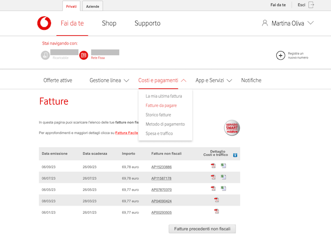Click the Fatture page heading
The width and height of the screenshot is (331, 249).
(54, 101)
